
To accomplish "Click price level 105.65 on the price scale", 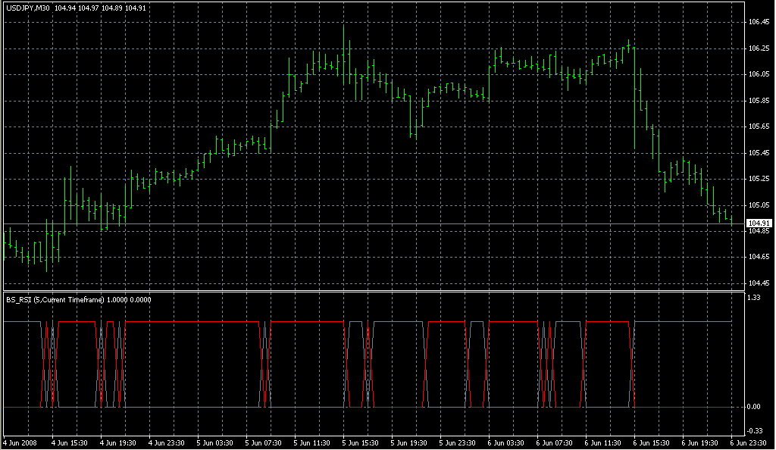I will 759,127.
